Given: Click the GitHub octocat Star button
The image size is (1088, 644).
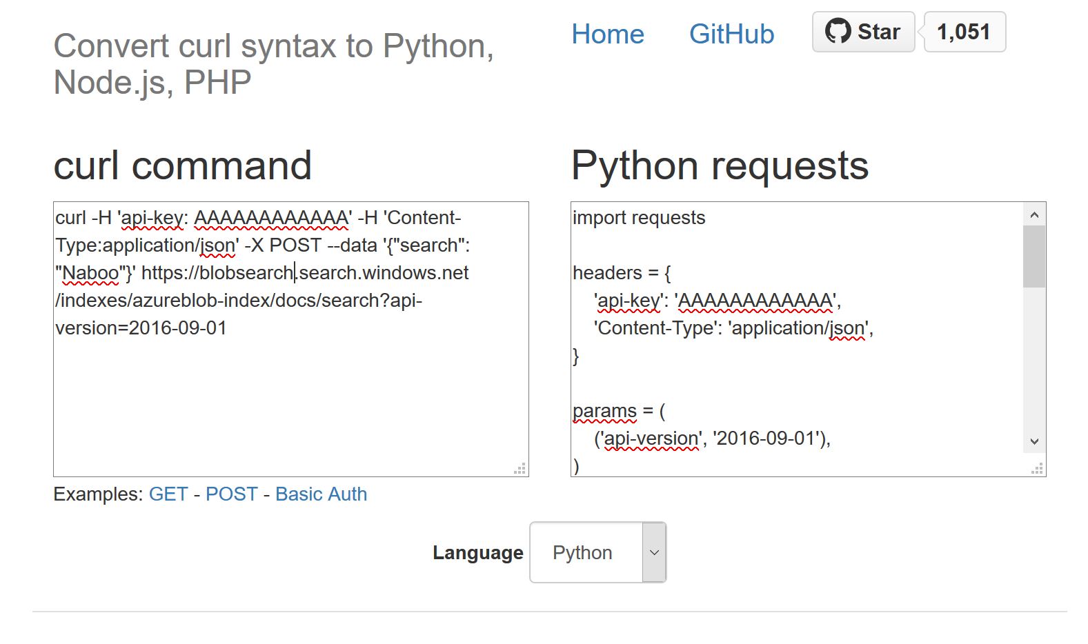Looking at the screenshot, I should pyautogui.click(x=863, y=32).
